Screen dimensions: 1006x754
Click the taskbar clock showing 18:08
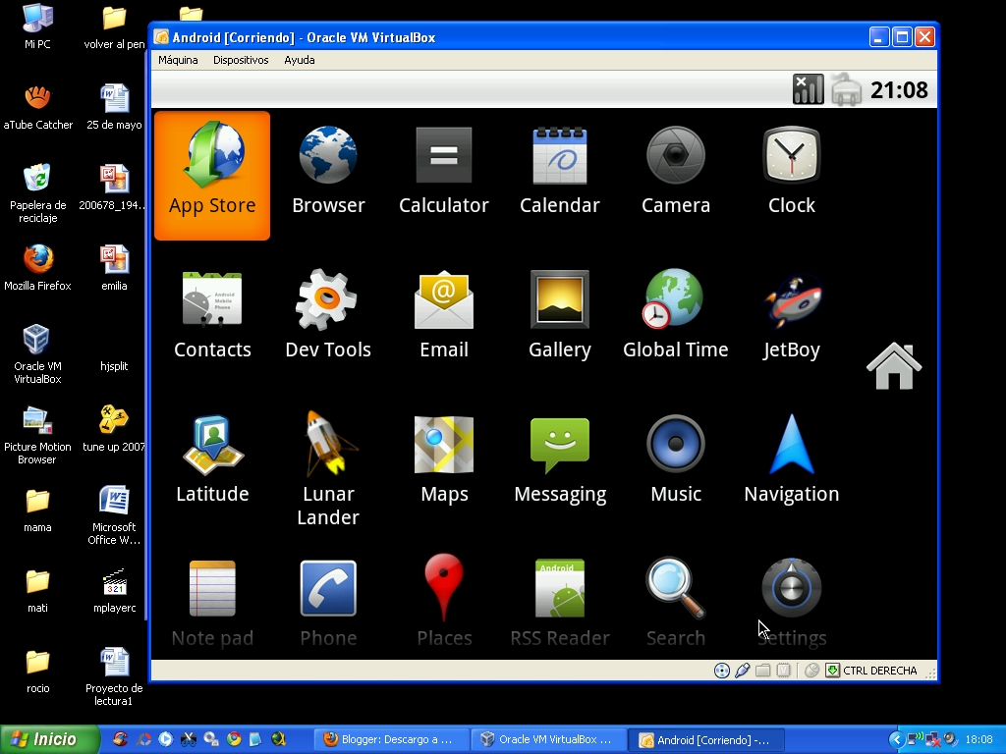(979, 740)
